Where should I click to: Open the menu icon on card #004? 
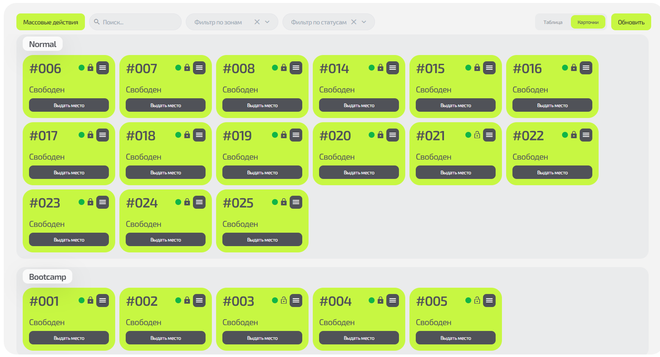coord(393,300)
